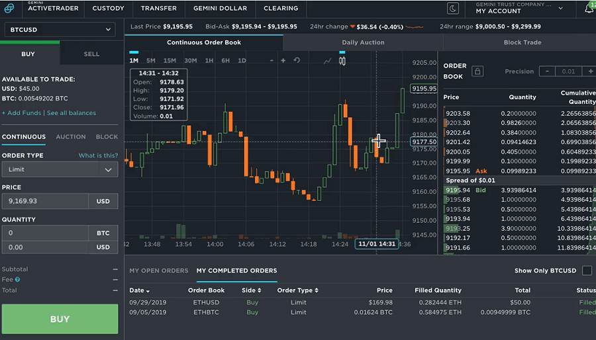
Task: Switch to the Auction order mode tab
Action: (71, 137)
